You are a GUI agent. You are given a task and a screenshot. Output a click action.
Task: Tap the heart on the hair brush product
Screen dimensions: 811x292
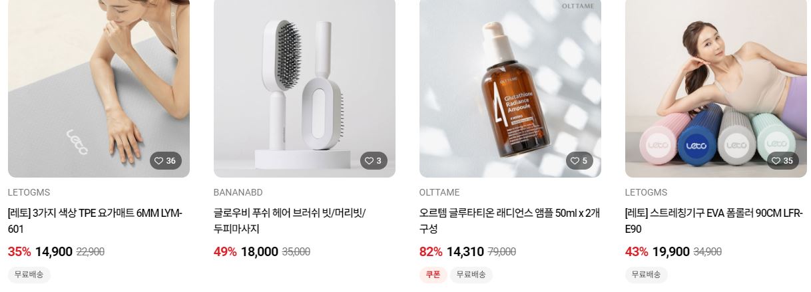(x=374, y=161)
